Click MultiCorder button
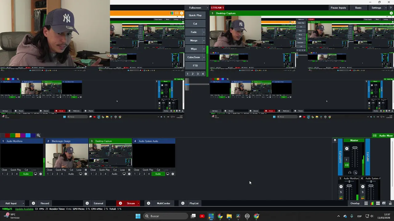The width and height of the screenshot is (394, 221). pyautogui.click(x=163, y=203)
